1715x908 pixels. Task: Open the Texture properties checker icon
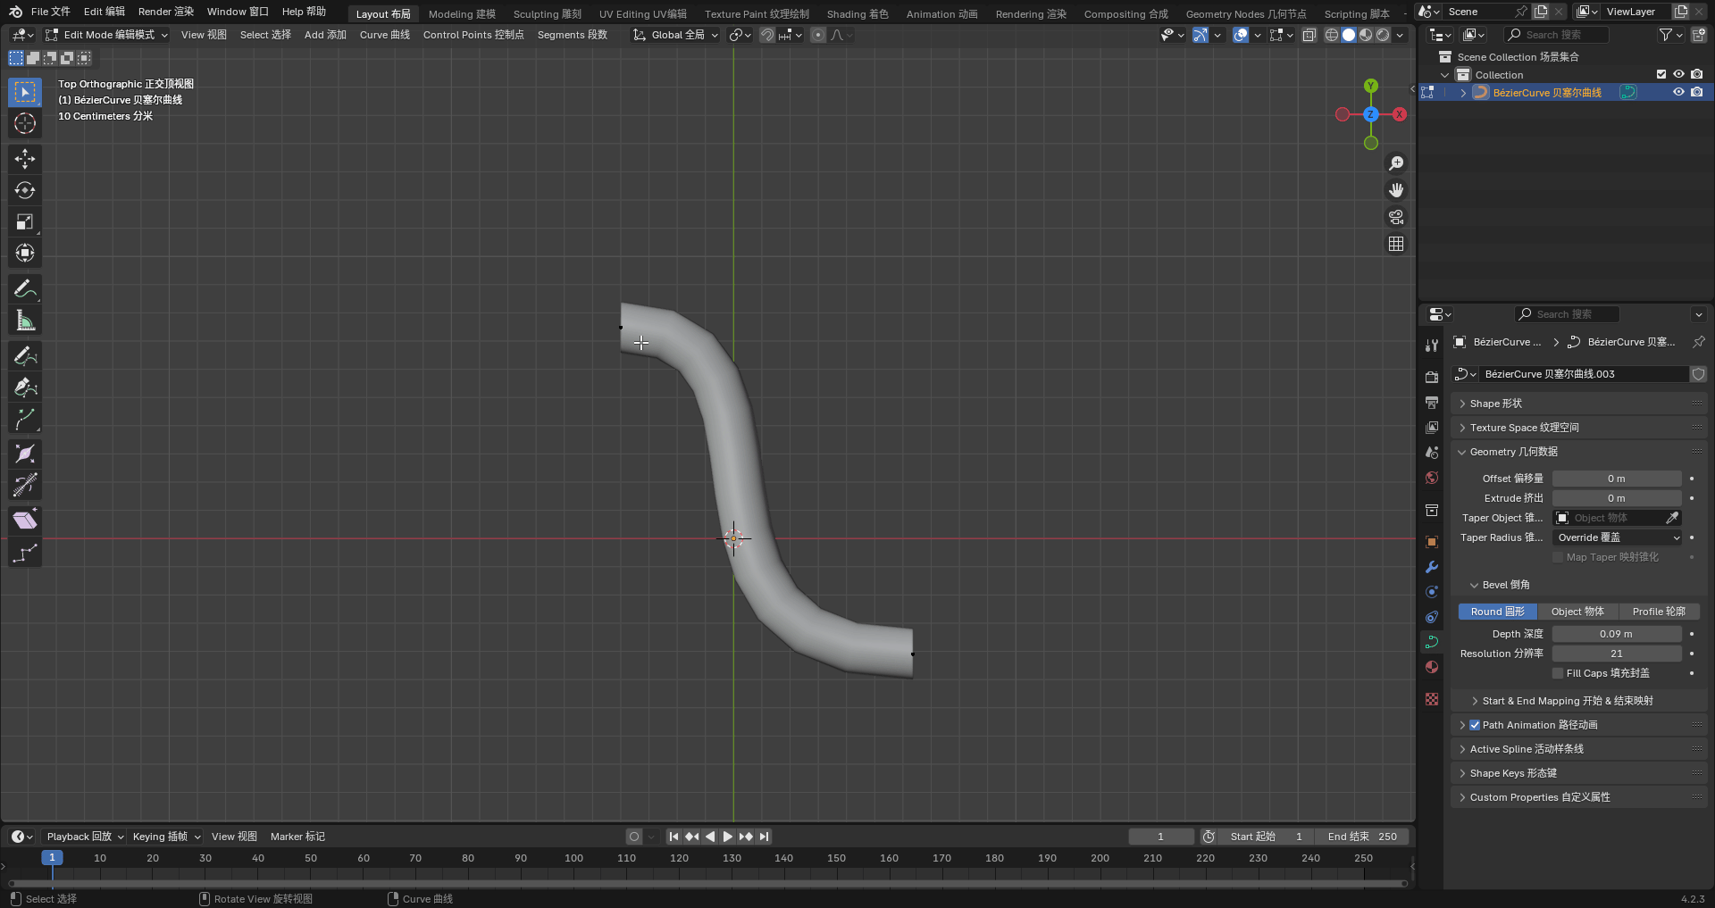tap(1432, 699)
